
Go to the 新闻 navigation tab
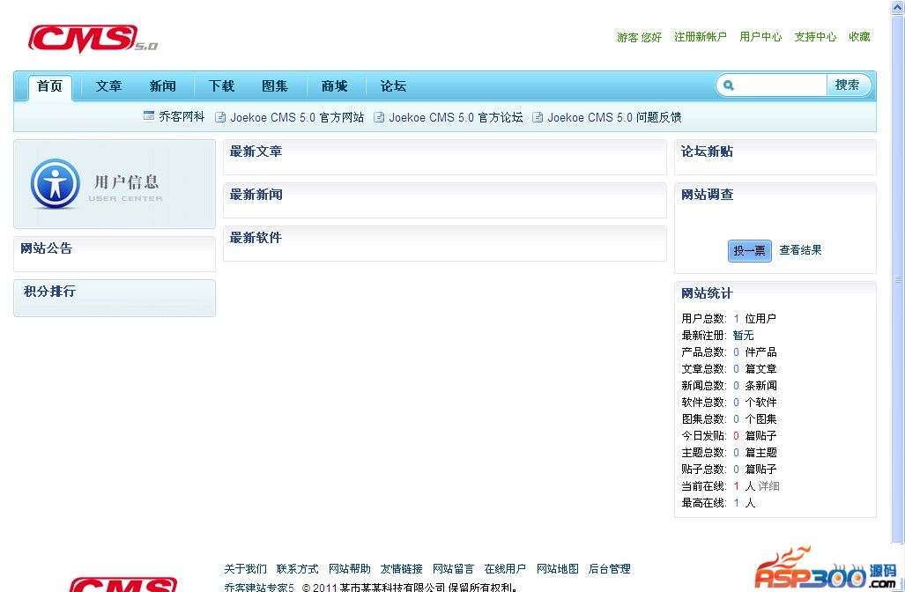163,86
